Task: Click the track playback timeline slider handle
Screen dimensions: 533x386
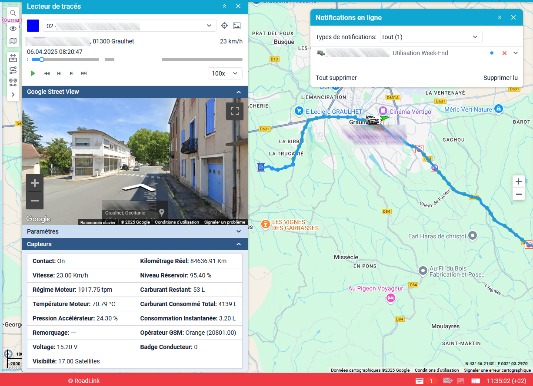Action: point(42,59)
